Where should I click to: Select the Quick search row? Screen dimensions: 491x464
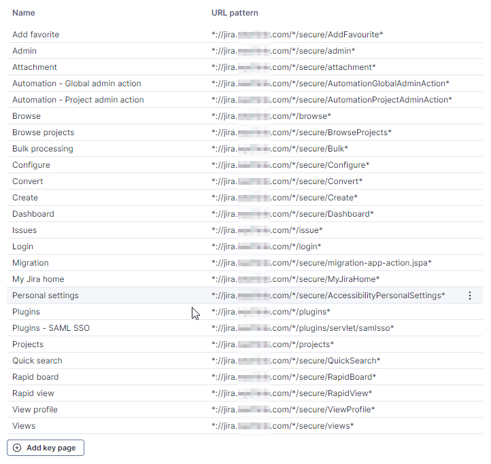(37, 361)
